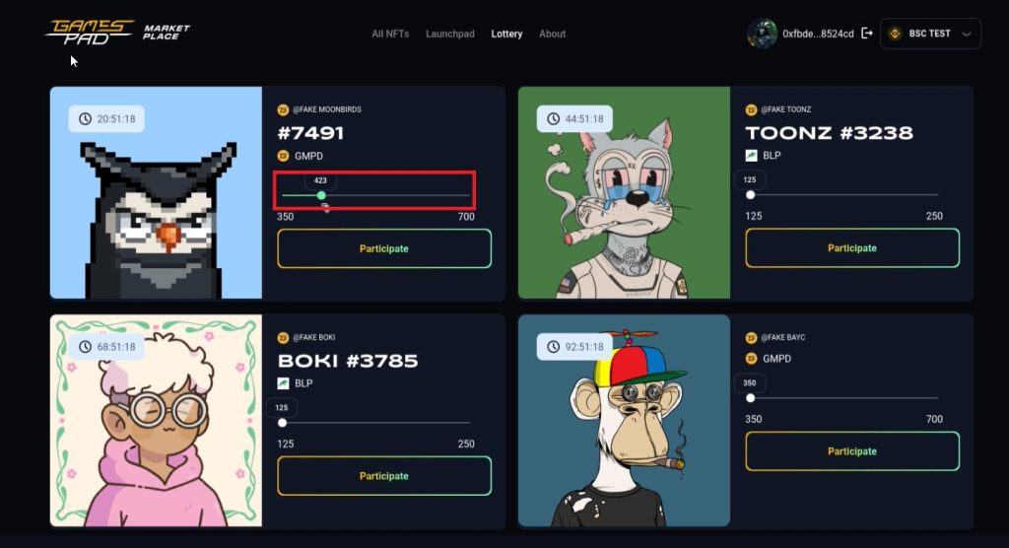Click the Toonz slider handle at 125
1009x548 pixels.
coord(750,194)
